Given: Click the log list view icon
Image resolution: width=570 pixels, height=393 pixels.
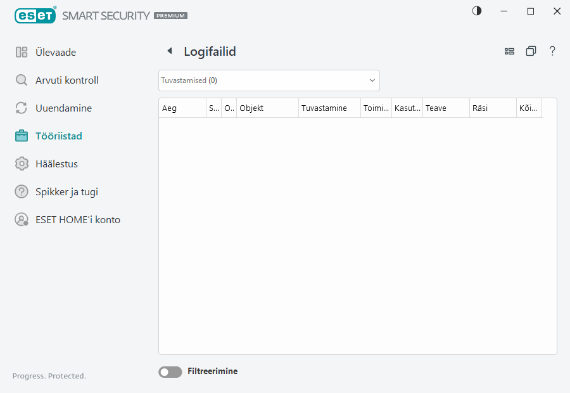Looking at the screenshot, I should tap(509, 51).
